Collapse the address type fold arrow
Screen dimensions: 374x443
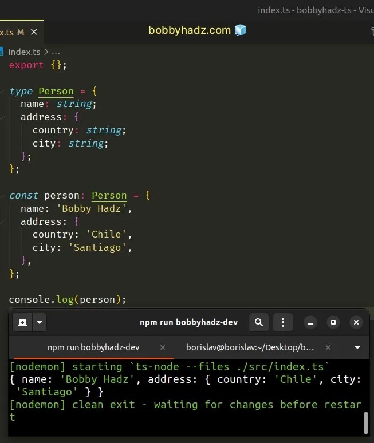[2, 117]
